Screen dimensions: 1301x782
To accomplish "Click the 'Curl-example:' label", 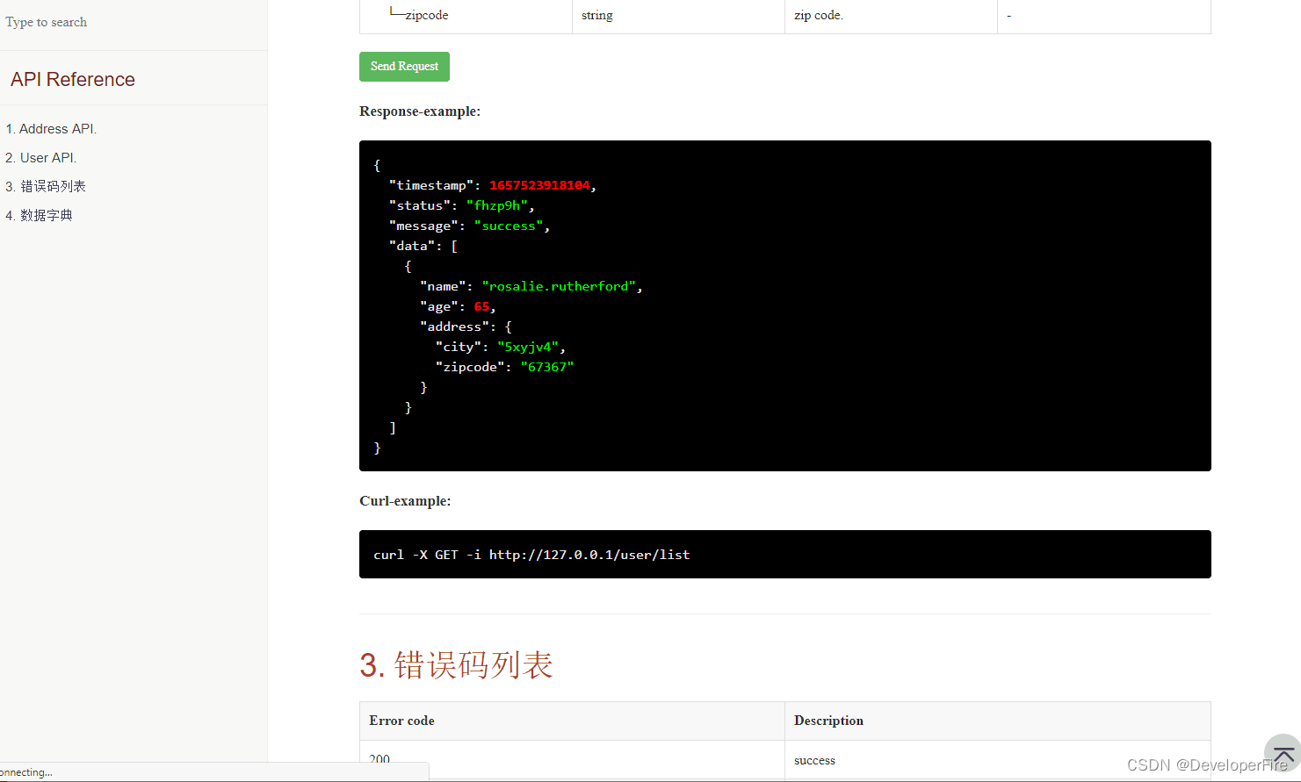I will click(405, 501).
